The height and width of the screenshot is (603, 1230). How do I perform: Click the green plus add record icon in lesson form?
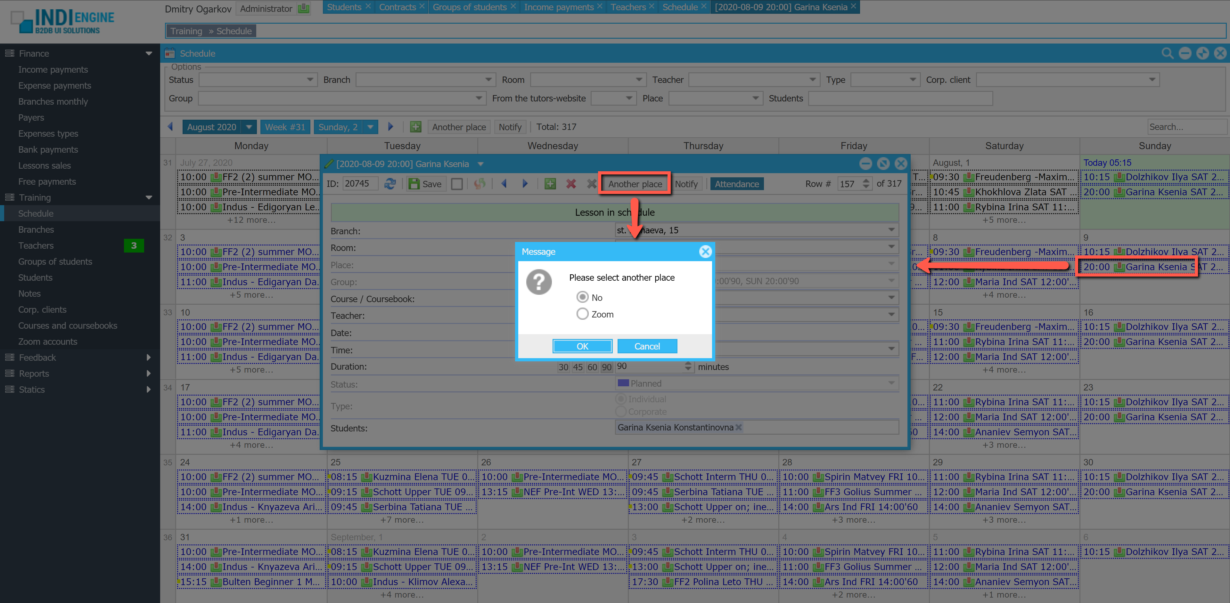click(550, 184)
